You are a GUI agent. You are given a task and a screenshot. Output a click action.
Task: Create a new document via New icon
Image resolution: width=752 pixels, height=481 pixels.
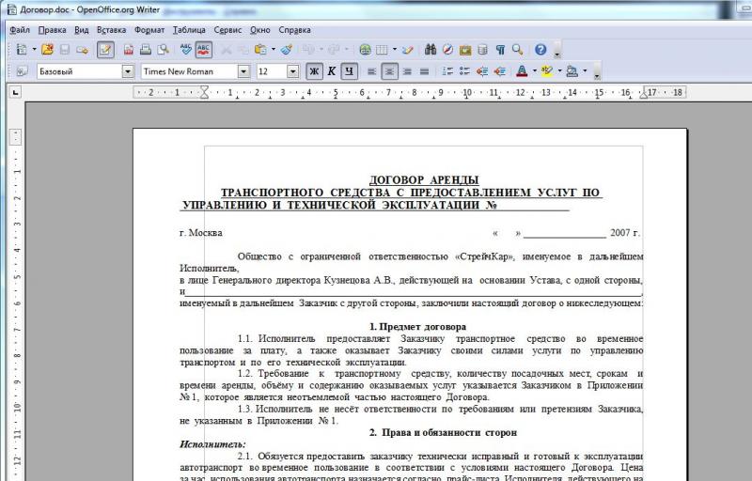(x=22, y=50)
